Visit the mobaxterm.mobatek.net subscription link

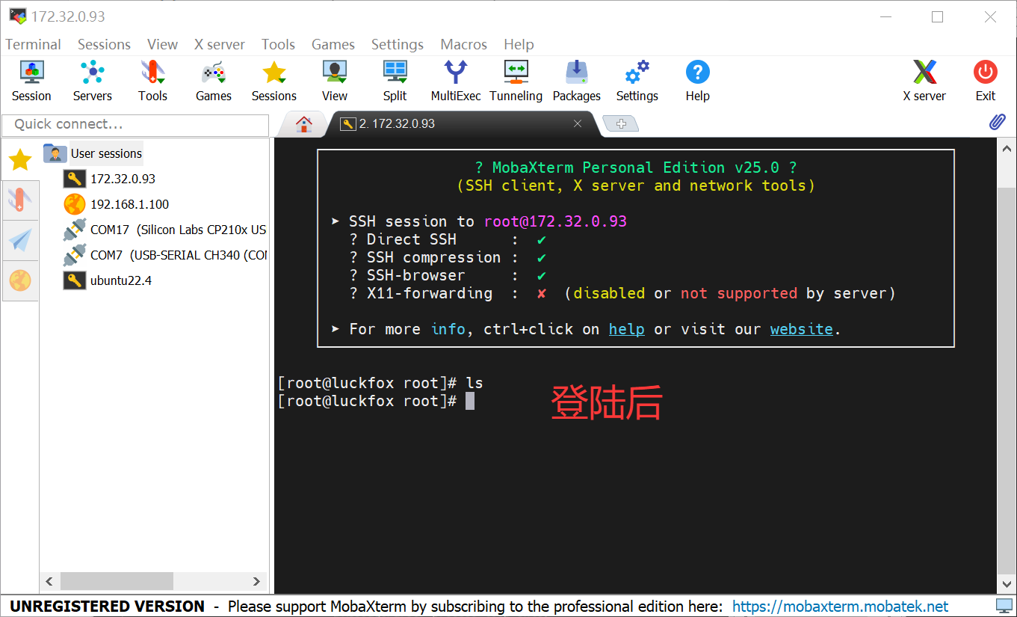point(840,606)
